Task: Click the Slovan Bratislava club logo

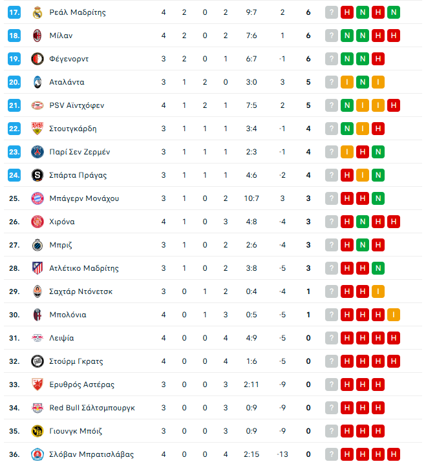Action: pos(37,454)
